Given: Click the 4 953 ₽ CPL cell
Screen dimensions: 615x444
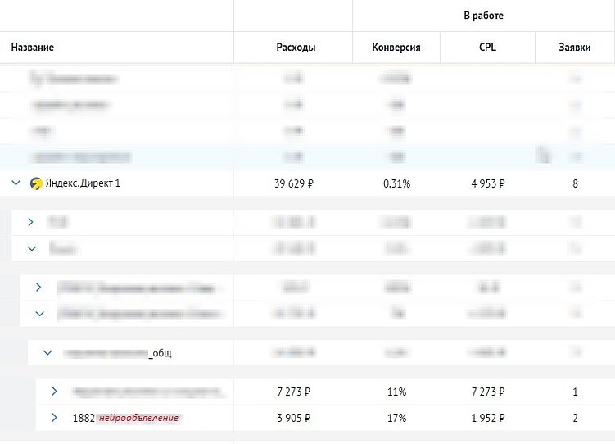Looking at the screenshot, I should click(x=488, y=183).
